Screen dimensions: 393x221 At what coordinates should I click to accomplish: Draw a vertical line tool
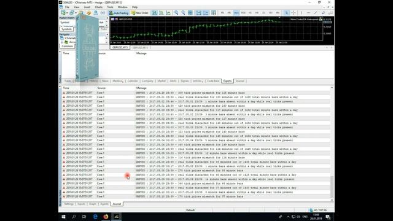pyautogui.click(x=302, y=13)
